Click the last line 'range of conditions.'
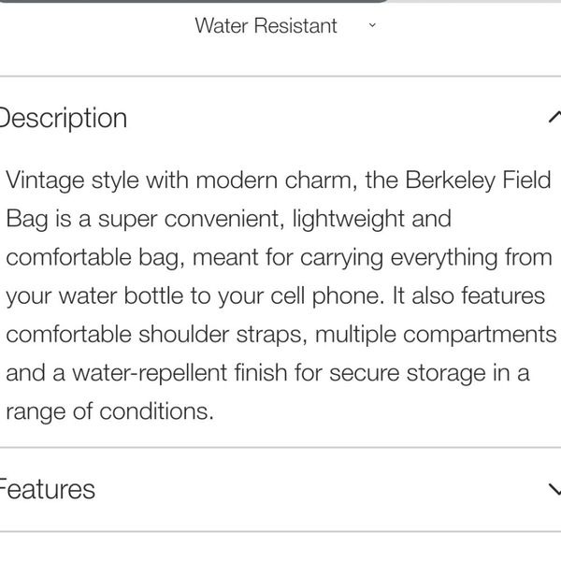The height and width of the screenshot is (561, 561). point(109,411)
